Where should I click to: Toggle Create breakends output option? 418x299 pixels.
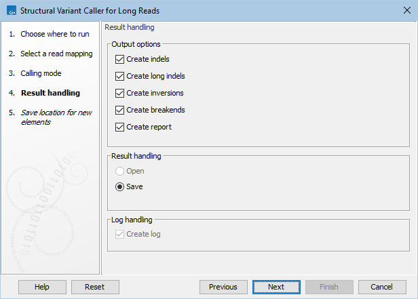click(x=120, y=110)
